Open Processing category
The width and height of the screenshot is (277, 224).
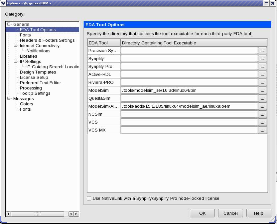(31, 88)
